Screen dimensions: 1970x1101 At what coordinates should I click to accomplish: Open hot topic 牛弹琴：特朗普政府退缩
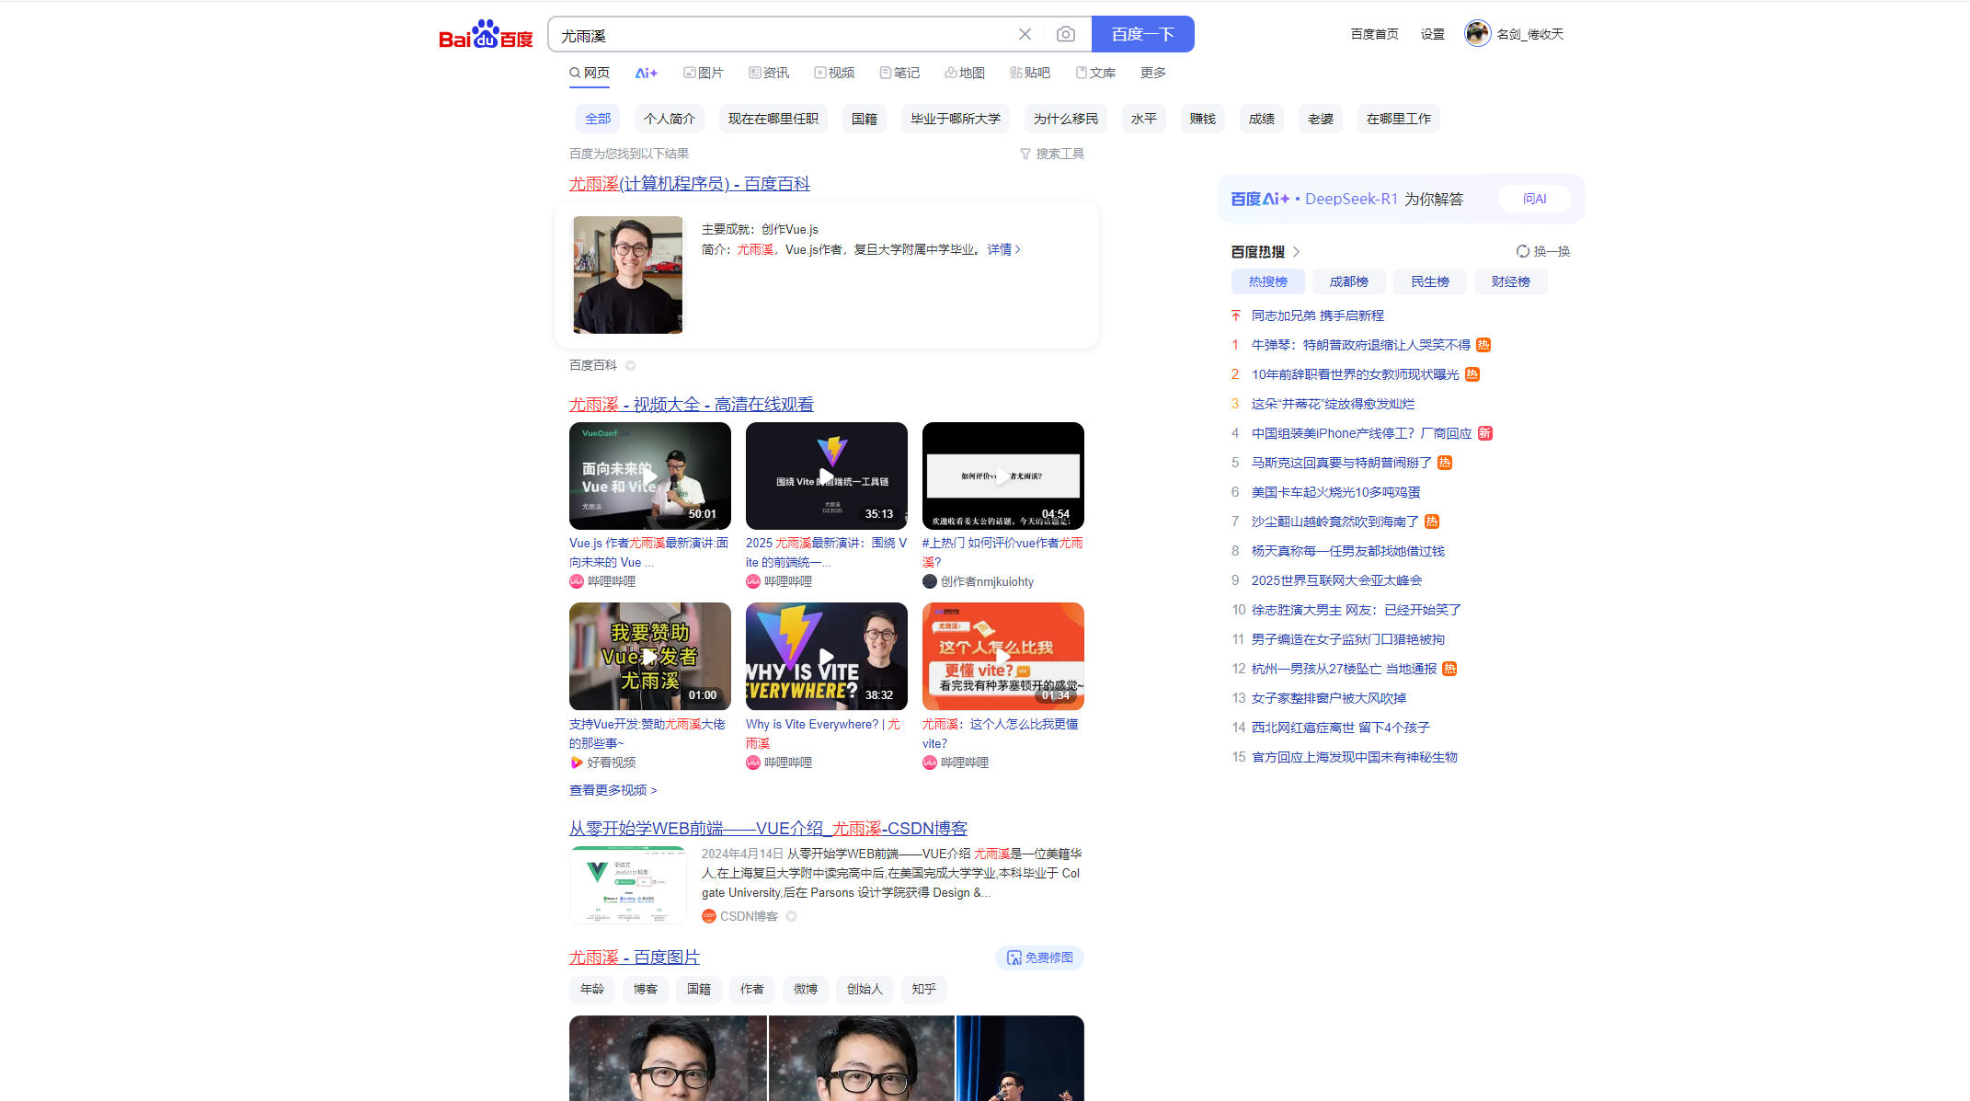tap(1361, 345)
